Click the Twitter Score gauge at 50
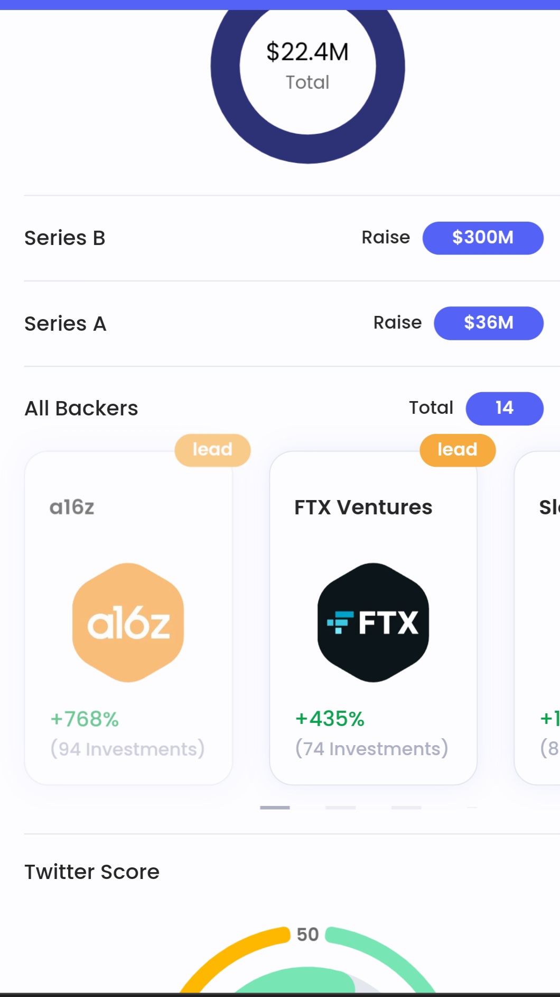 [307, 958]
